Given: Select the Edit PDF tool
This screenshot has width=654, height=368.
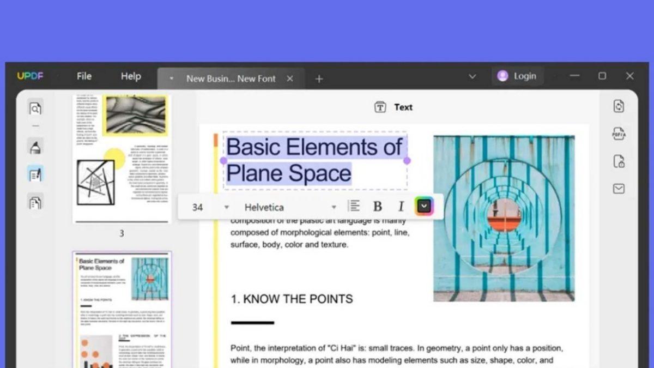Looking at the screenshot, I should 35,175.
